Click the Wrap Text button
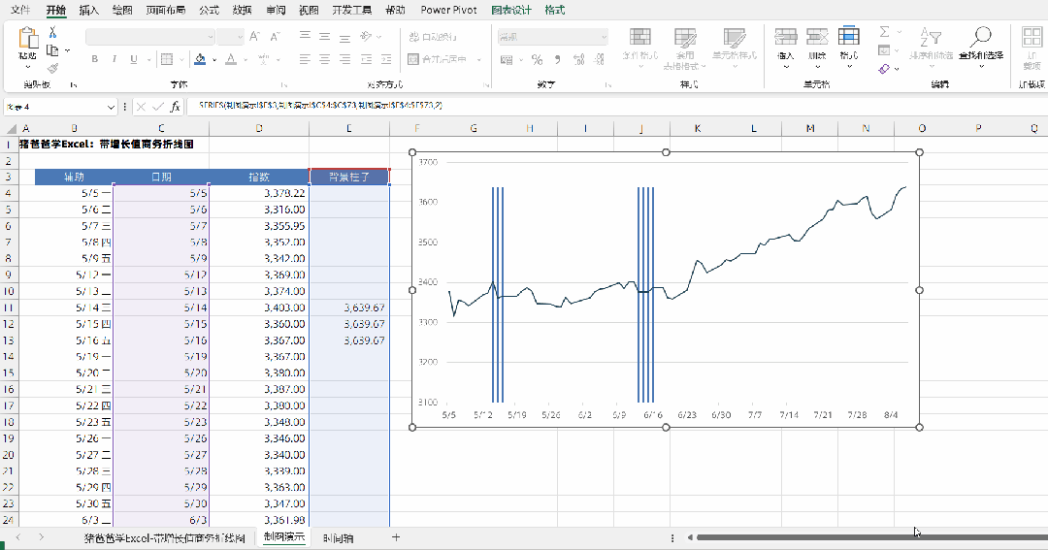 (x=433, y=37)
